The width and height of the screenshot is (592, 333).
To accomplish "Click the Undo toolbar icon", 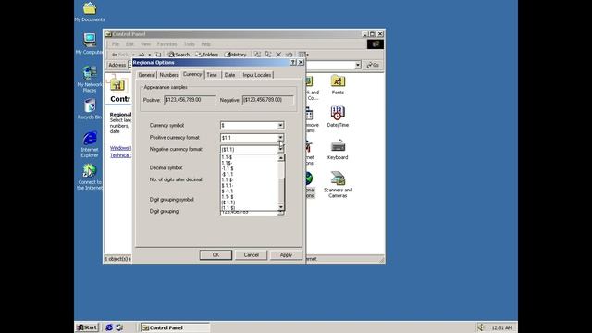I will point(289,55).
